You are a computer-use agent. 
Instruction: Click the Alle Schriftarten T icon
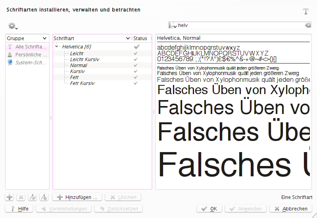10,47
